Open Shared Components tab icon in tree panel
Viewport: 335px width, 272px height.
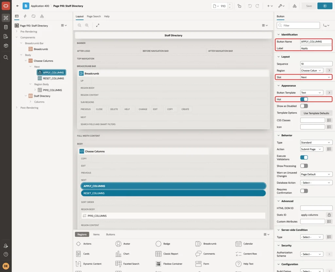tap(42, 16)
